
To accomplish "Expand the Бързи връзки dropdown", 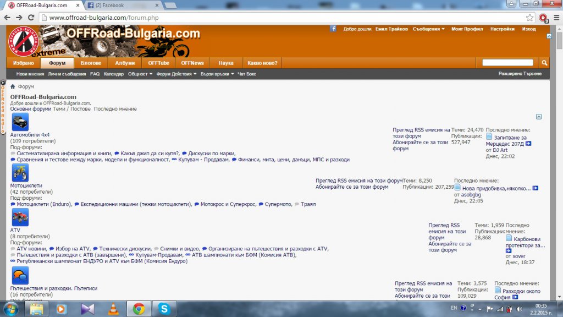I will [x=217, y=74].
